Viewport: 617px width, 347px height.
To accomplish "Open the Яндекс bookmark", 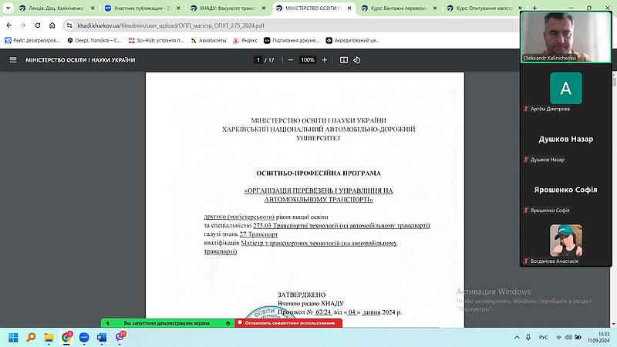I will [245, 40].
